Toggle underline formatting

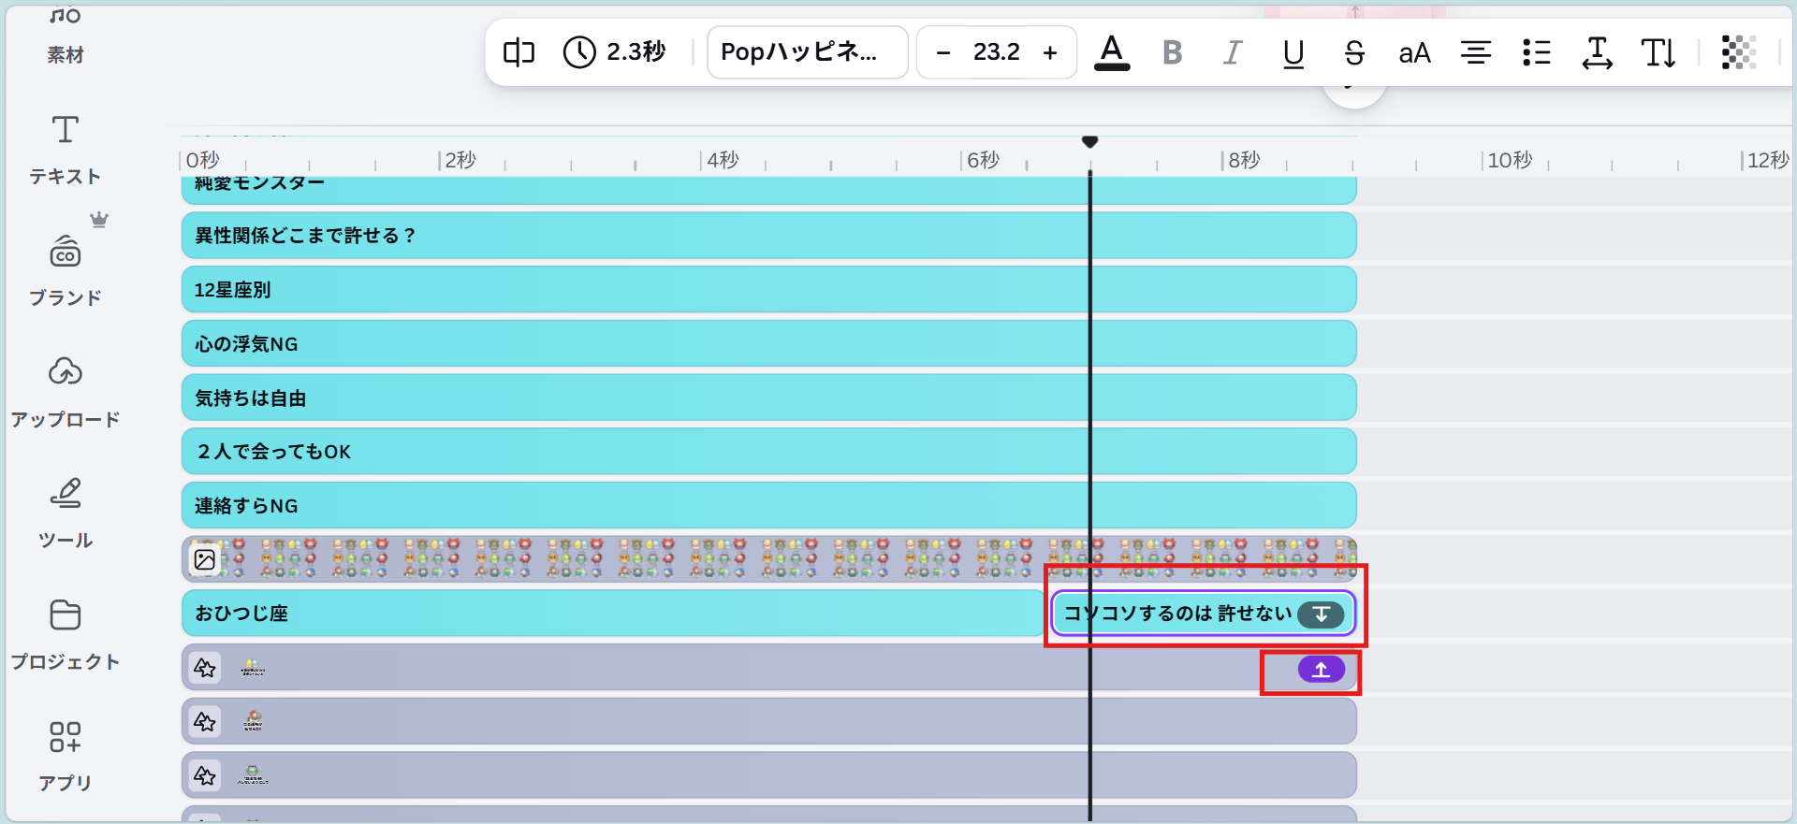pos(1293,52)
